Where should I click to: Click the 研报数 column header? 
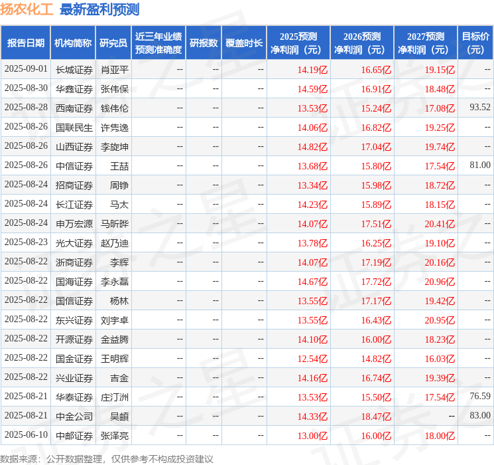pos(204,43)
